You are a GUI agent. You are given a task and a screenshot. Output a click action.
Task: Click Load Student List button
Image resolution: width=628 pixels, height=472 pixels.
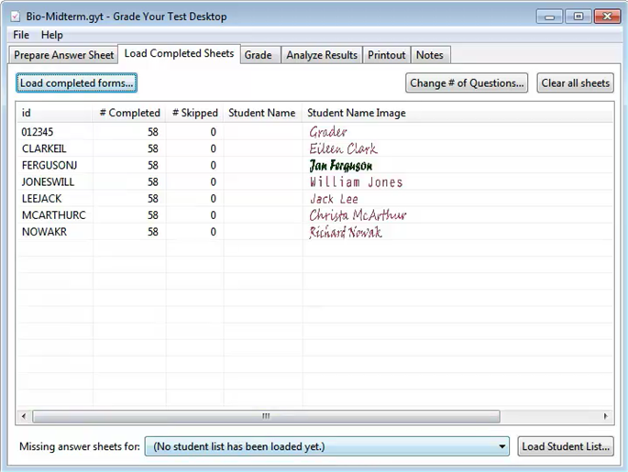click(565, 446)
